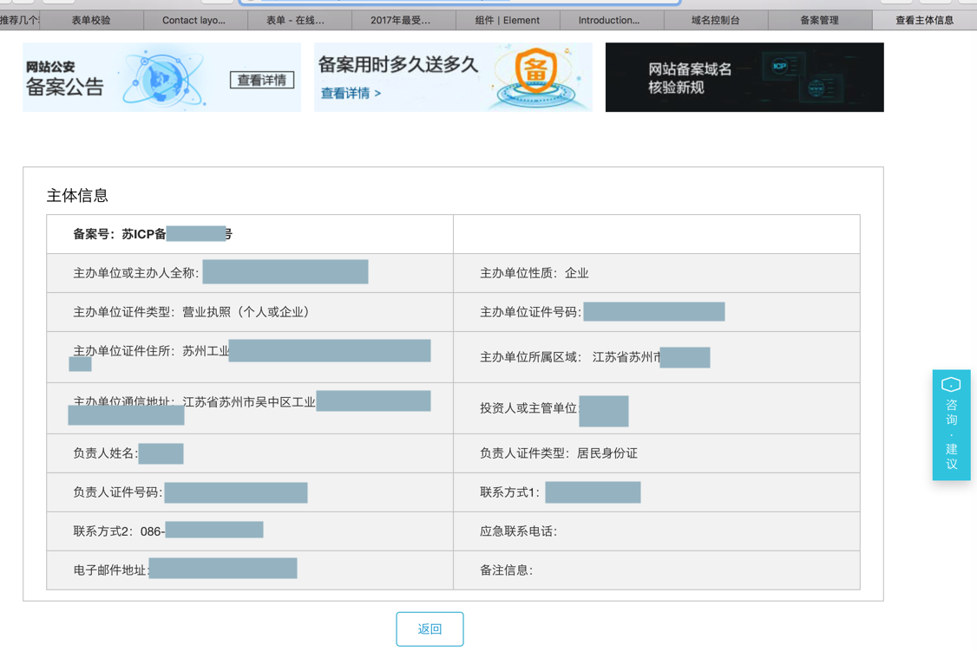977x651 pixels.
Task: Select the 主办单位所属区域 label
Action: (x=530, y=357)
